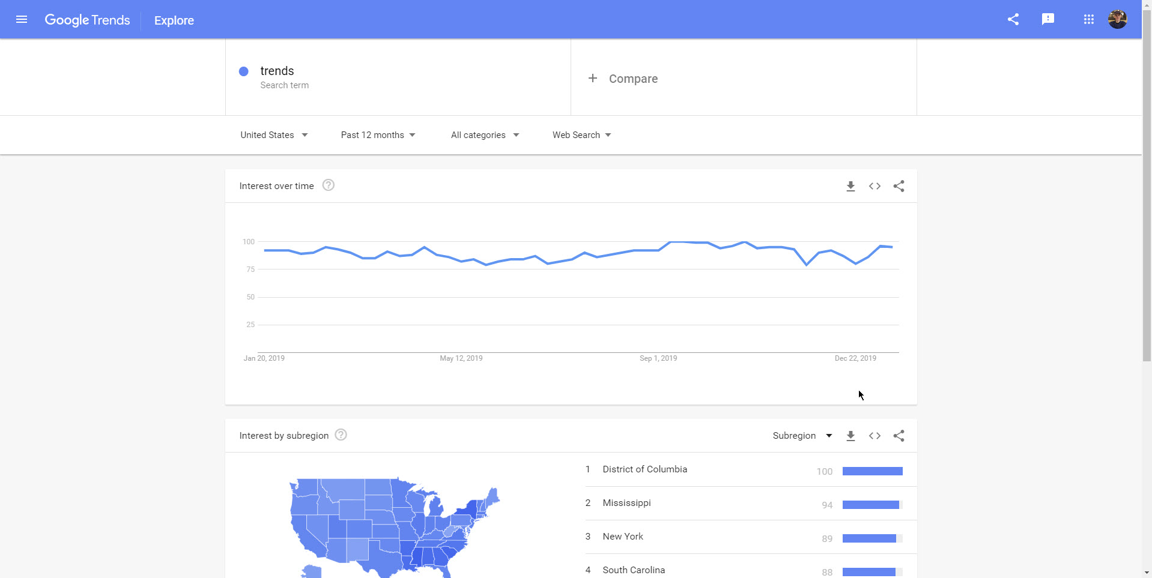Show help for Interest over time
This screenshot has height=578, width=1152.
(x=328, y=185)
